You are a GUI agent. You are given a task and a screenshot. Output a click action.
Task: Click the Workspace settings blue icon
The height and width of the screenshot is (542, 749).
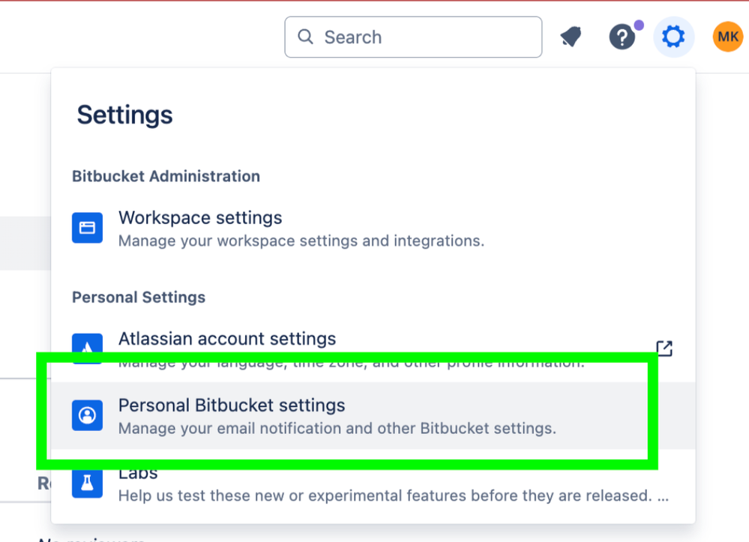click(87, 228)
